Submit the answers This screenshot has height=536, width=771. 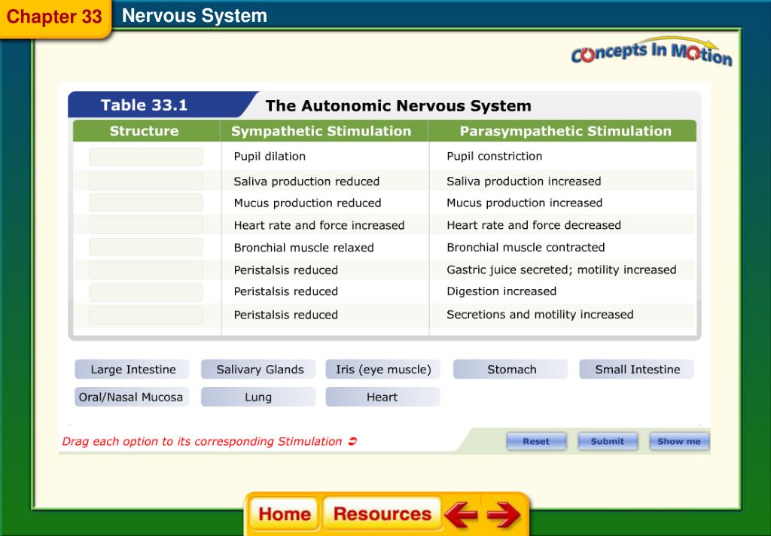point(608,441)
